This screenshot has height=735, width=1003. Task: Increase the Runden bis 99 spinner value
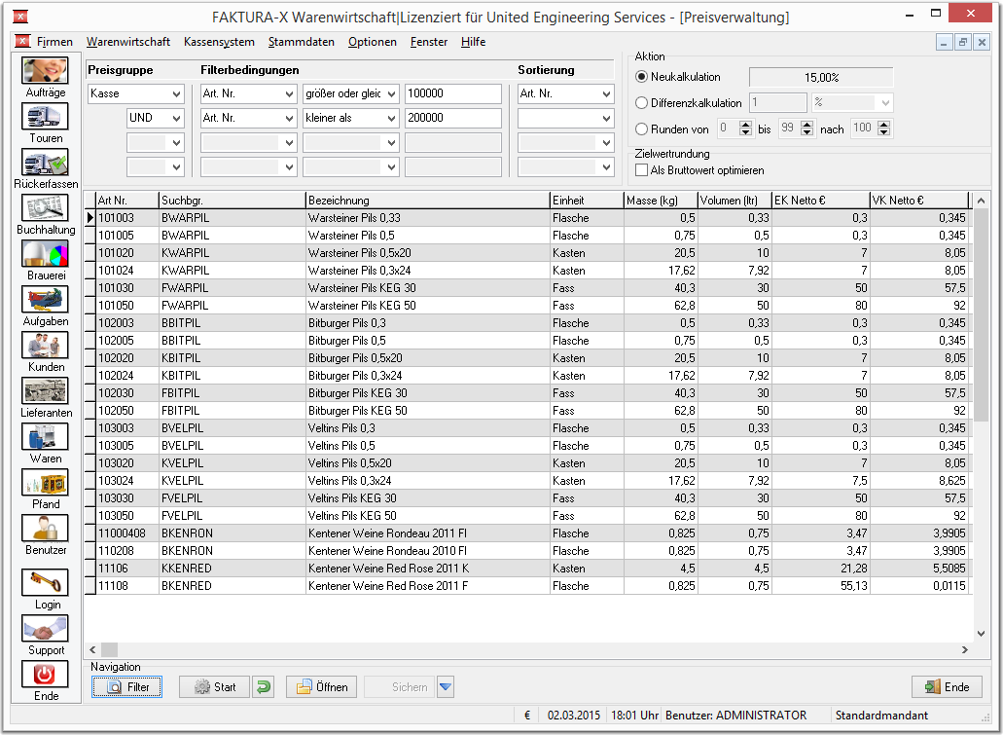[x=807, y=125]
